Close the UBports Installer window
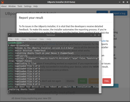 click(x=127, y=2)
